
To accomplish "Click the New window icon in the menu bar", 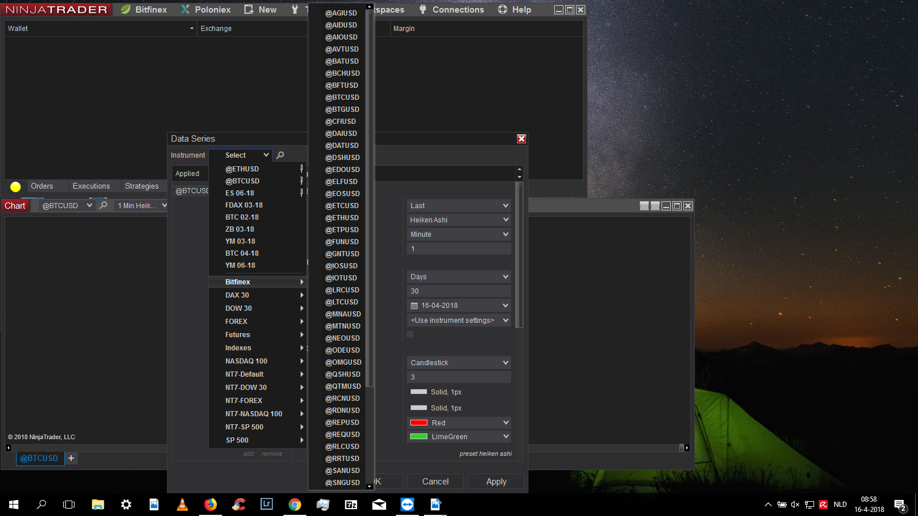I will pyautogui.click(x=248, y=9).
